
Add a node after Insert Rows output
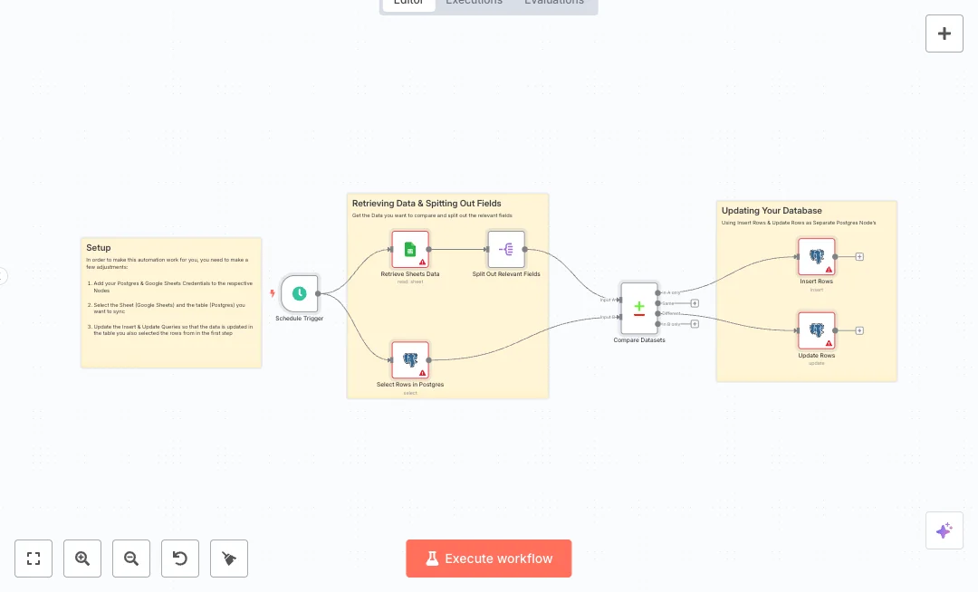point(859,256)
